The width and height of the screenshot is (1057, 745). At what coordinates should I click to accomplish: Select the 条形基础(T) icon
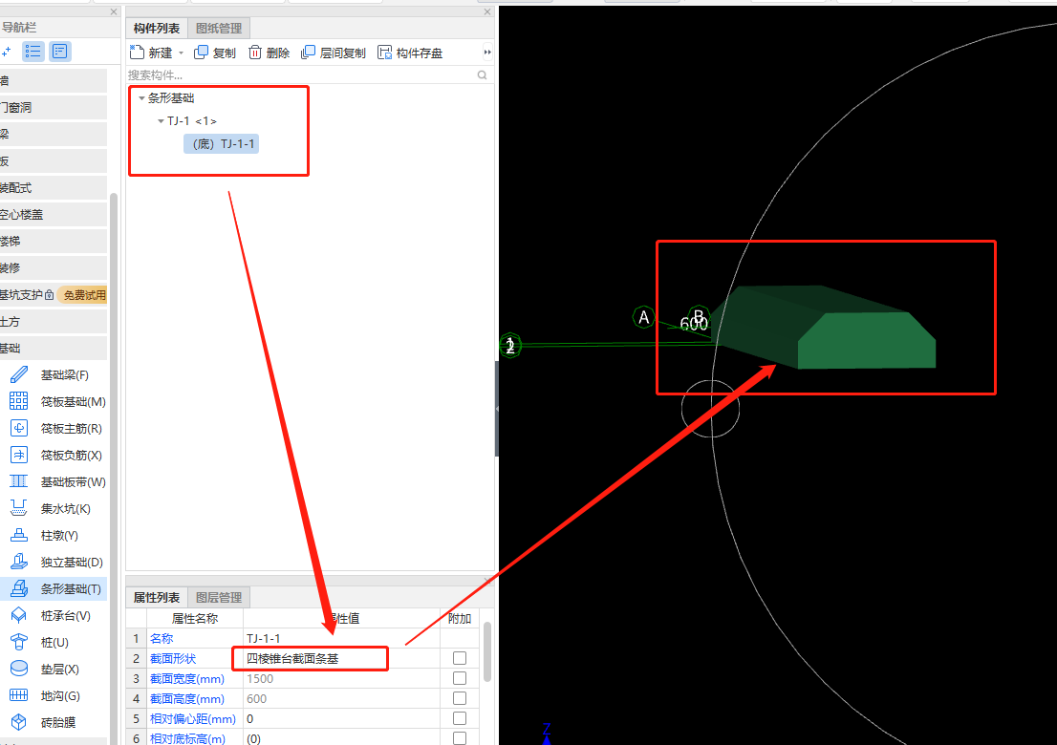point(19,588)
